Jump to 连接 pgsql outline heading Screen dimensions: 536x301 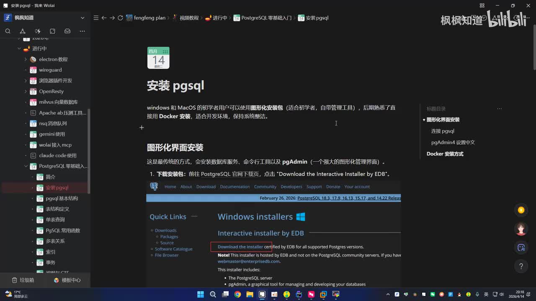(443, 131)
